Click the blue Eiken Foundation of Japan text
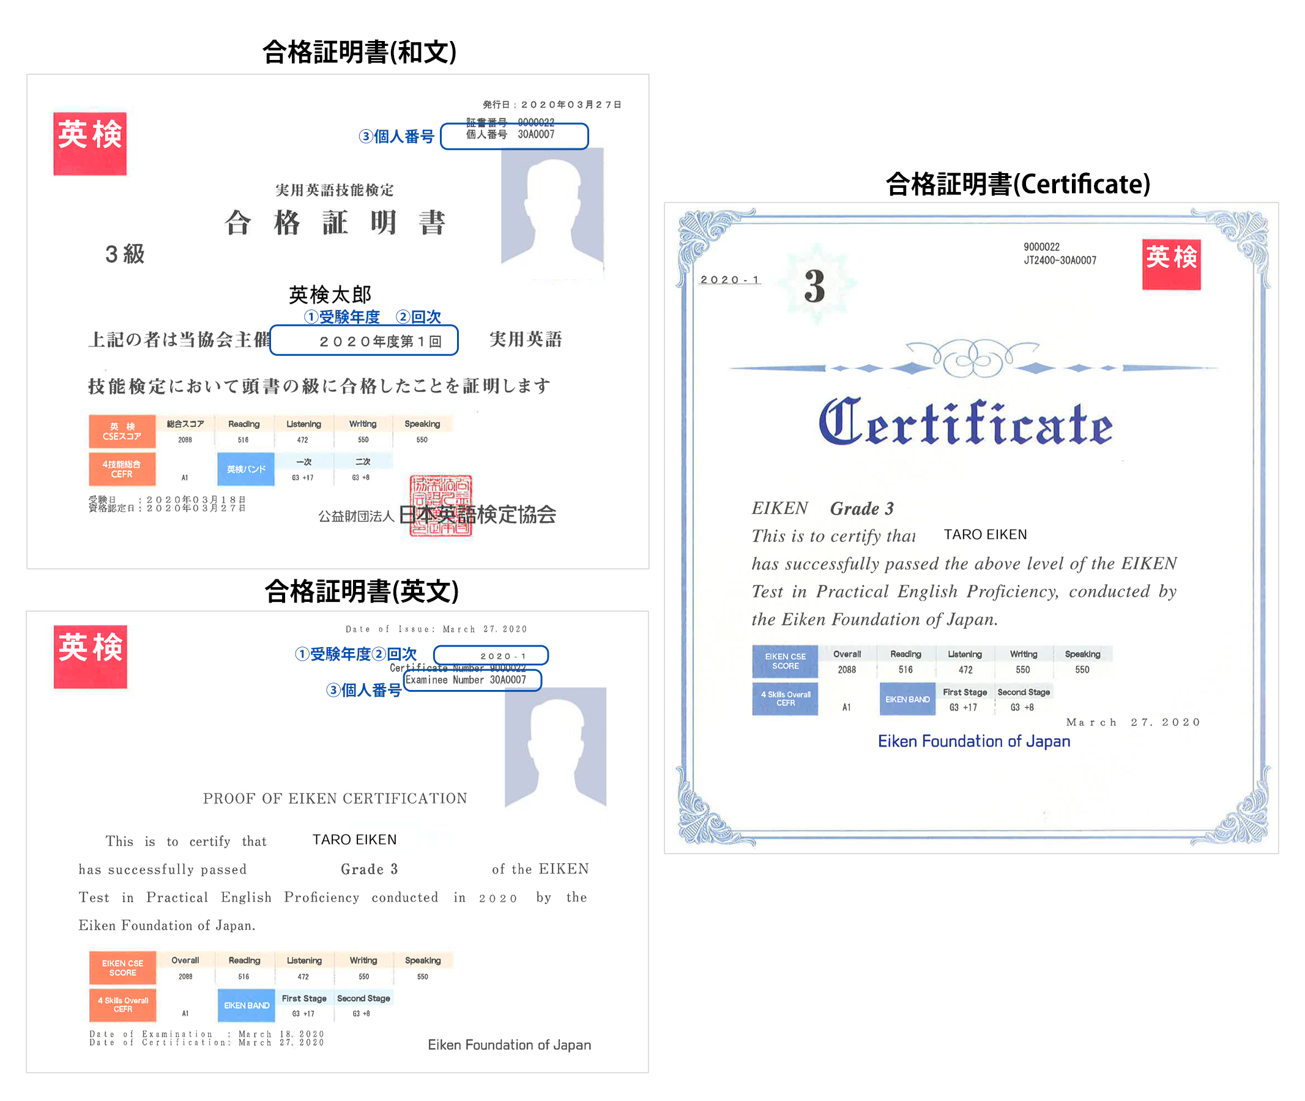This screenshot has width=1305, height=1101. [x=974, y=741]
